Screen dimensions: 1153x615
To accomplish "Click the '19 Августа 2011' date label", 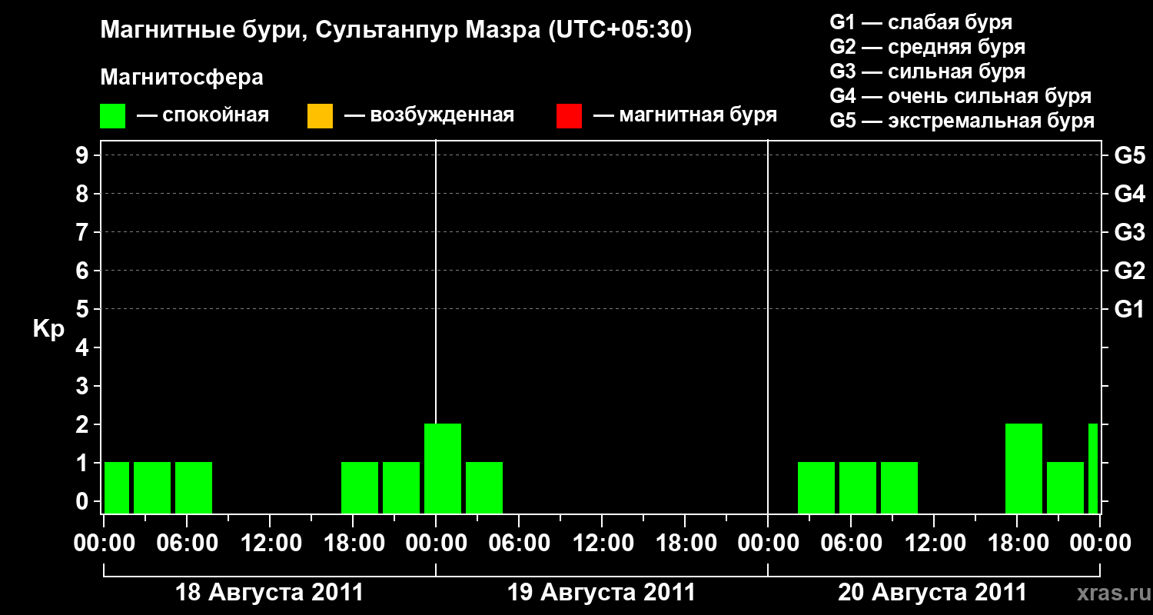I will [x=601, y=593].
